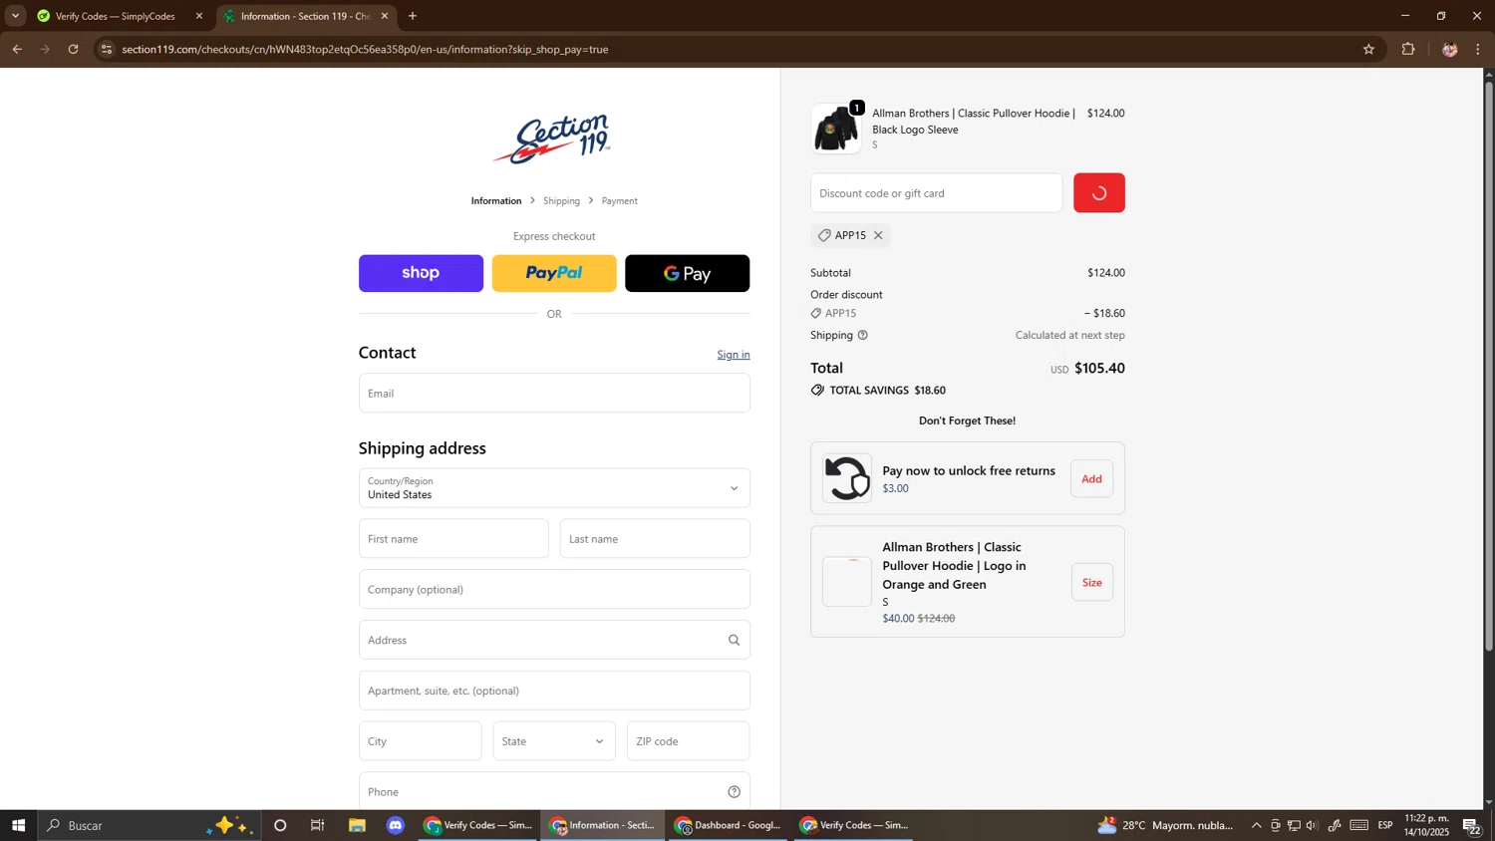Image resolution: width=1495 pixels, height=841 pixels.
Task: Click the browser address bar URL
Action: coord(365,49)
